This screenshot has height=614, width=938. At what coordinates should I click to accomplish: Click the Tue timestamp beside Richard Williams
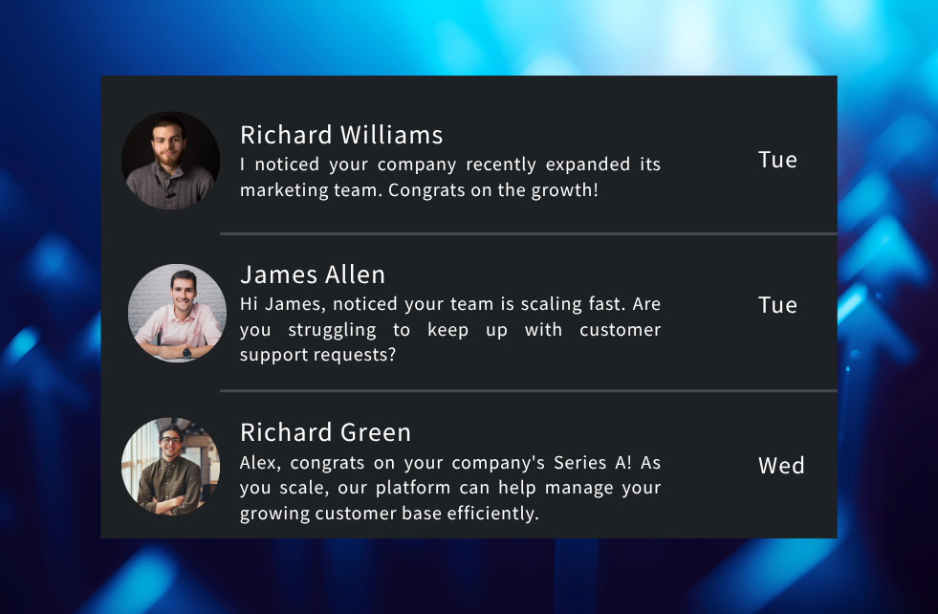(x=777, y=159)
